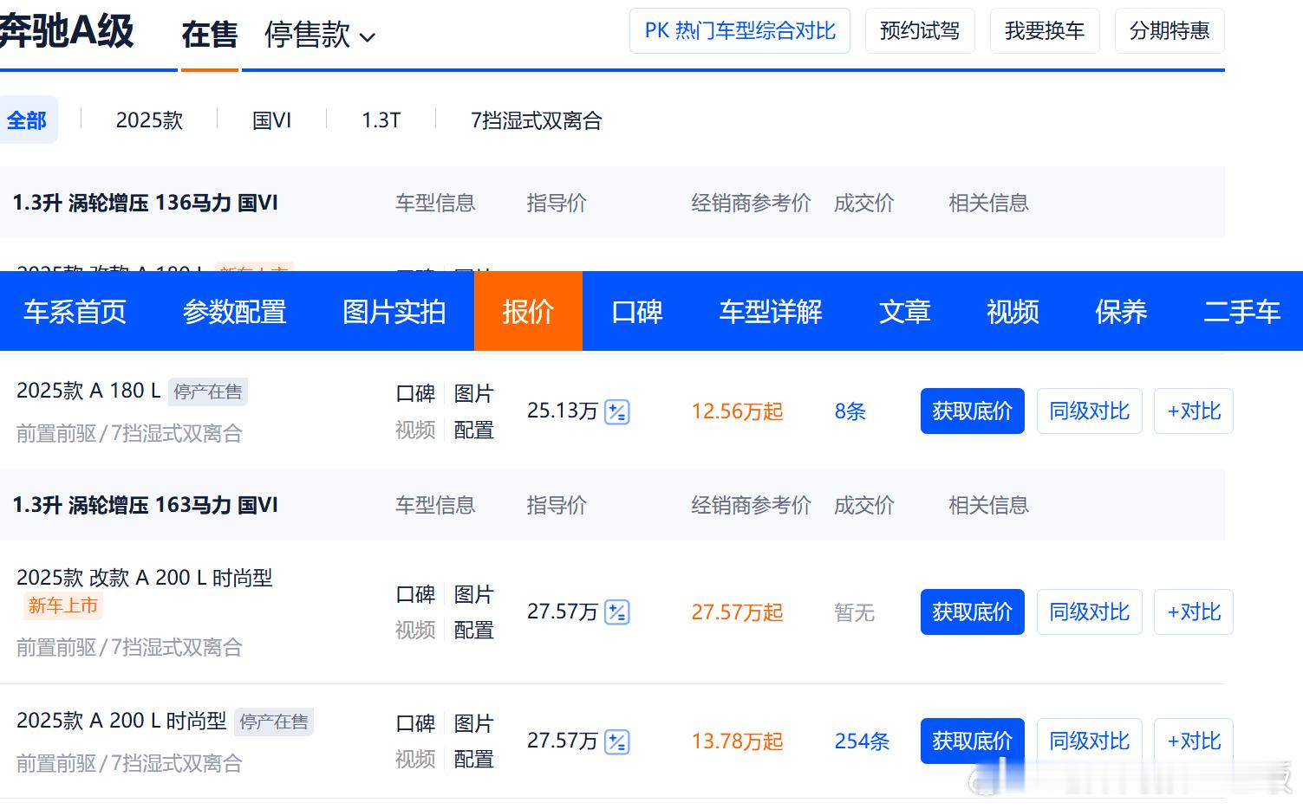Screen dimensions: 1303x809
Task: Open the 2025款 A 180 L model
Action: (88, 392)
